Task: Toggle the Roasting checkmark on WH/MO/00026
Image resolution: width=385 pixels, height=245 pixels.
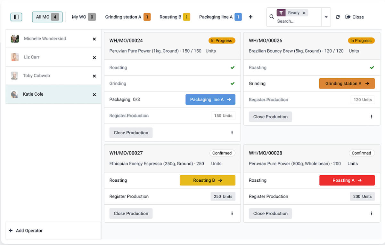Action: tap(372, 67)
